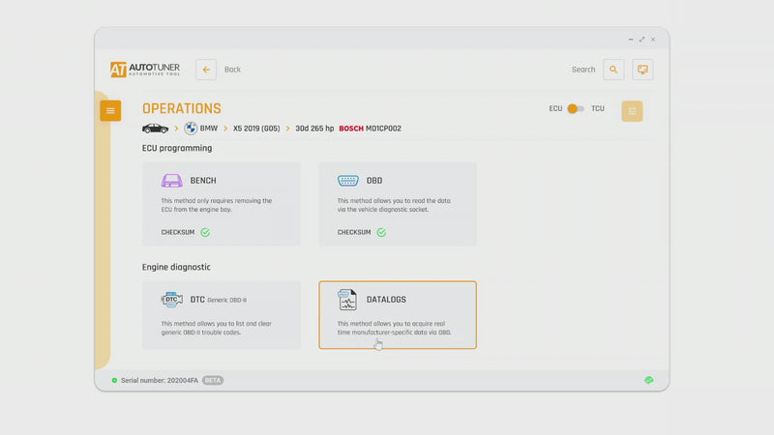
Task: Click the BMW logo icon
Action: [191, 129]
